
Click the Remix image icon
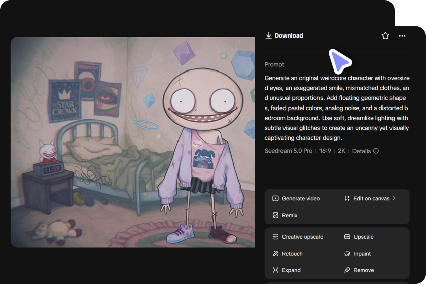[275, 215]
